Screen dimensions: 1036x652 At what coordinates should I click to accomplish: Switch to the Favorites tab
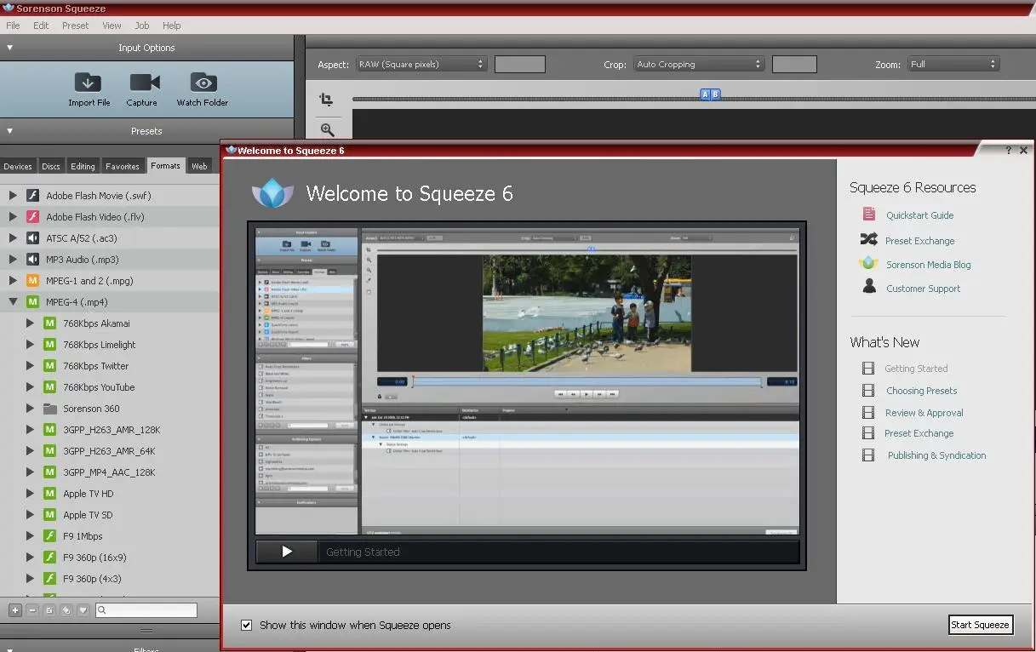(123, 166)
